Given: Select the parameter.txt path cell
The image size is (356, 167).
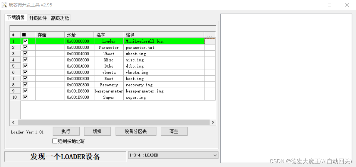Looking at the screenshot, I should (x=164, y=47).
